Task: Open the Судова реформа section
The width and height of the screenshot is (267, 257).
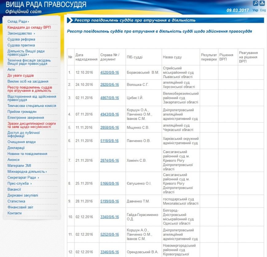Action: (21, 39)
